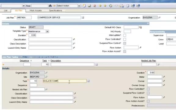Viewport: 176px width, 110px height.
Task: Toggle task details Flow Action Assist? checkbox
Action: (x=148, y=101)
